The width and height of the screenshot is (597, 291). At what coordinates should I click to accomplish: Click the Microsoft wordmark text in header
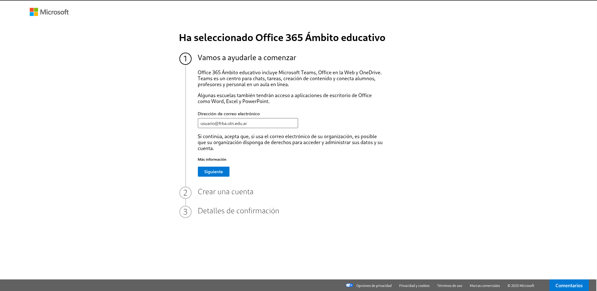54,12
